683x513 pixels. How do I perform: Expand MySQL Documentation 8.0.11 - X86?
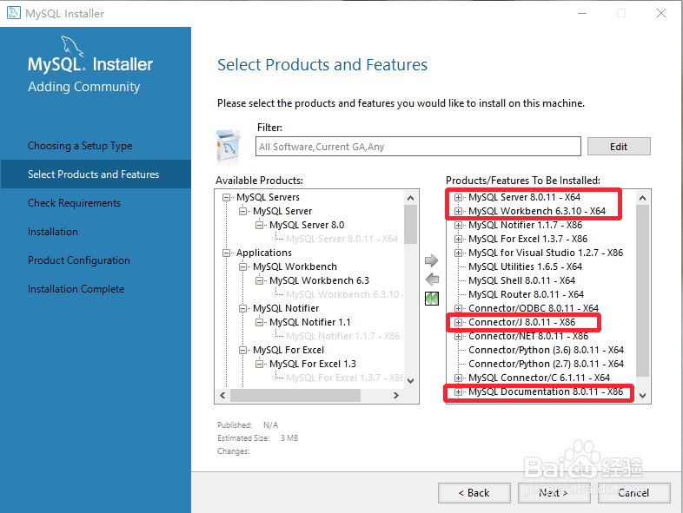coord(458,392)
